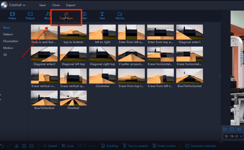Open the Music tab
The height and width of the screenshot is (150, 244).
pos(48,16)
